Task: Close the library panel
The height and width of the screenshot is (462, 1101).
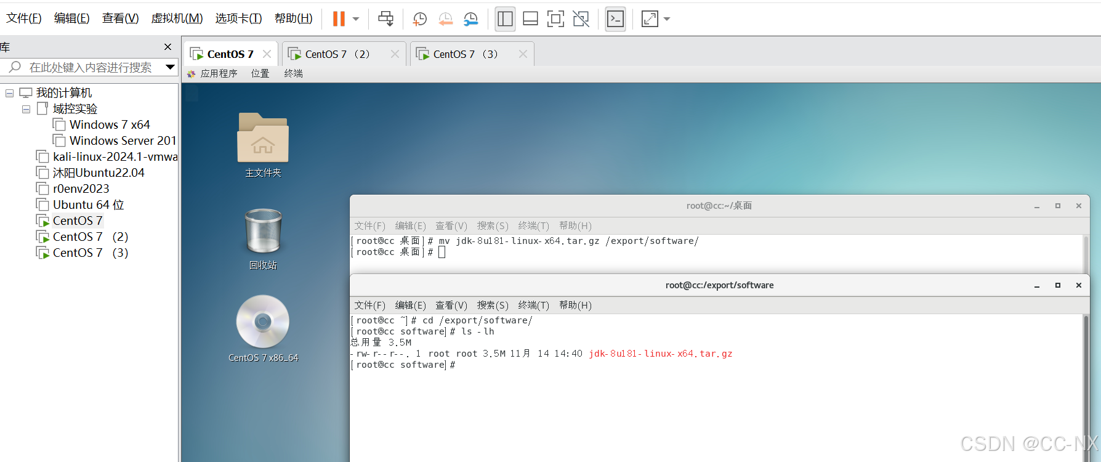Action: 167,47
